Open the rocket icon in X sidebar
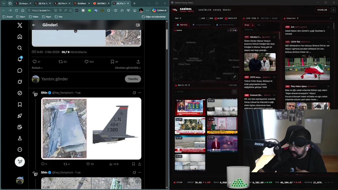Image resolution: width=338 pixels, height=190 pixels. [20, 116]
